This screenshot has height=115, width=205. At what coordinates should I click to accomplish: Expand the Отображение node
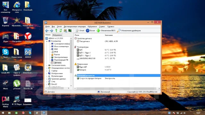tap(47, 73)
